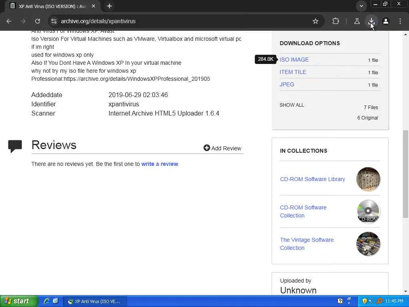Launch Internet Explorer from quick launch
409x307 pixels.
click(x=47, y=301)
